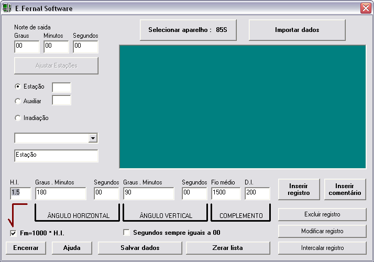
Task: Enable Segundos sempre iguais a 00
Action: coord(126,232)
